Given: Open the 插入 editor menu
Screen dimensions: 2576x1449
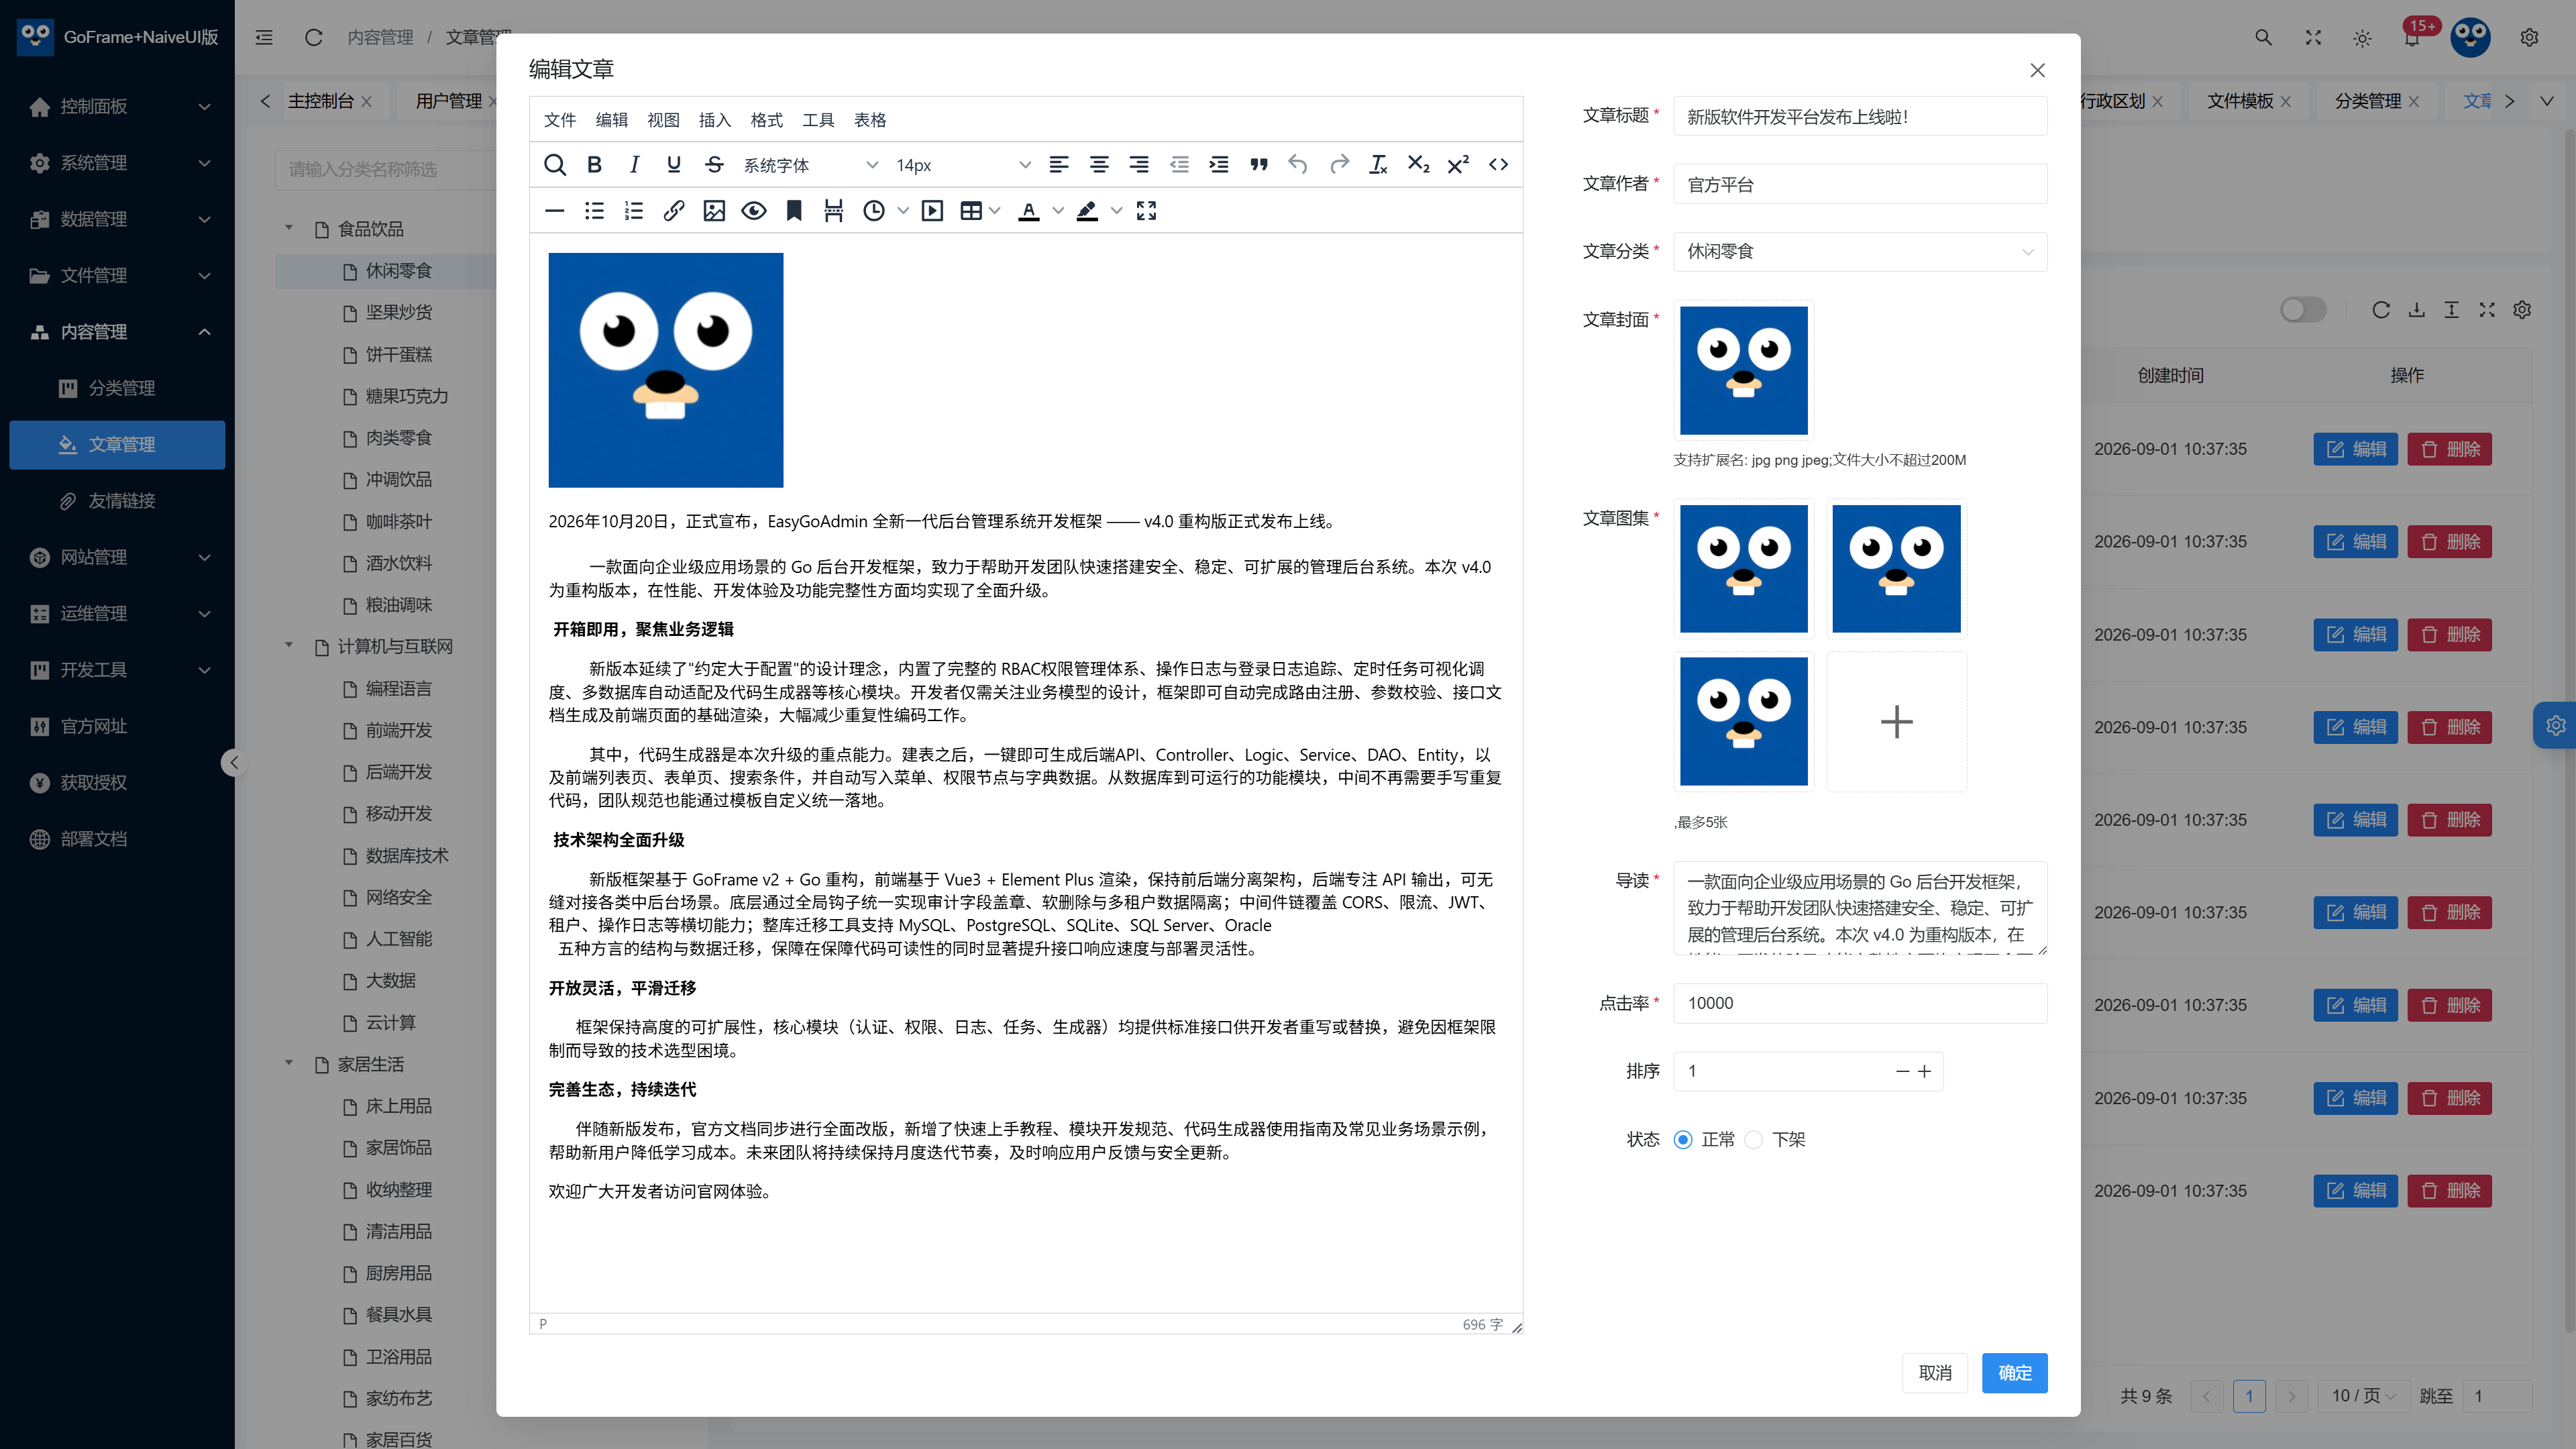Looking at the screenshot, I should pyautogui.click(x=715, y=120).
